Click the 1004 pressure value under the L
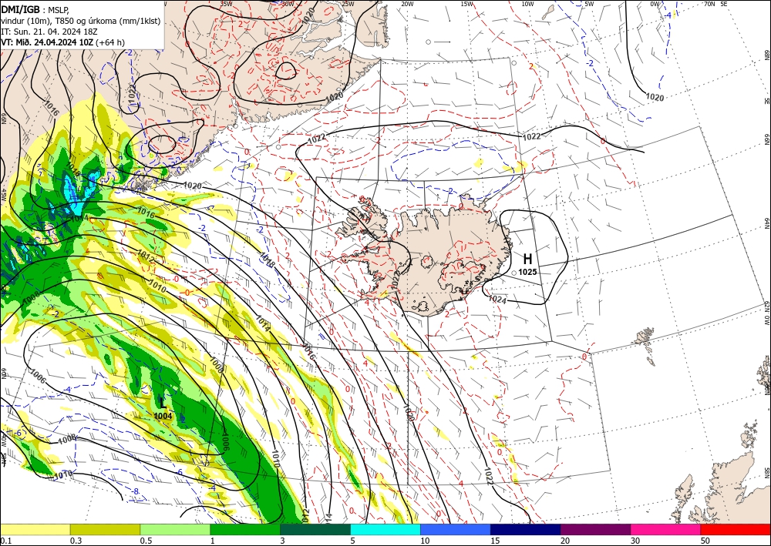This screenshot has height=546, width=771. (x=163, y=416)
